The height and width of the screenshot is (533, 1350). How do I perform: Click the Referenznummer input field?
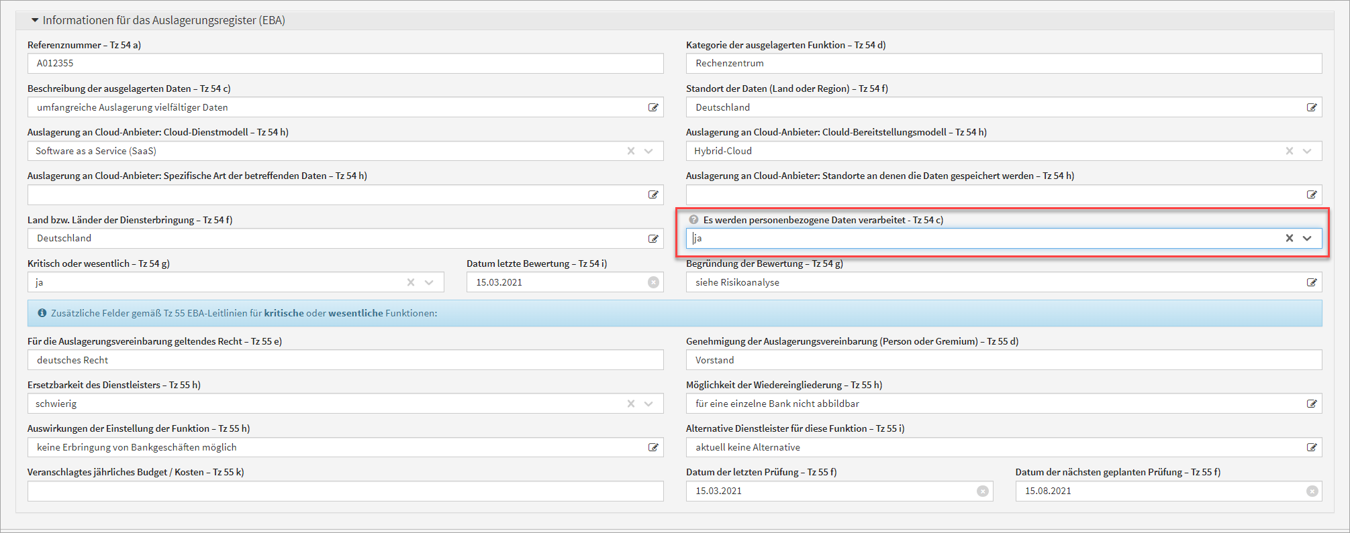tap(345, 64)
